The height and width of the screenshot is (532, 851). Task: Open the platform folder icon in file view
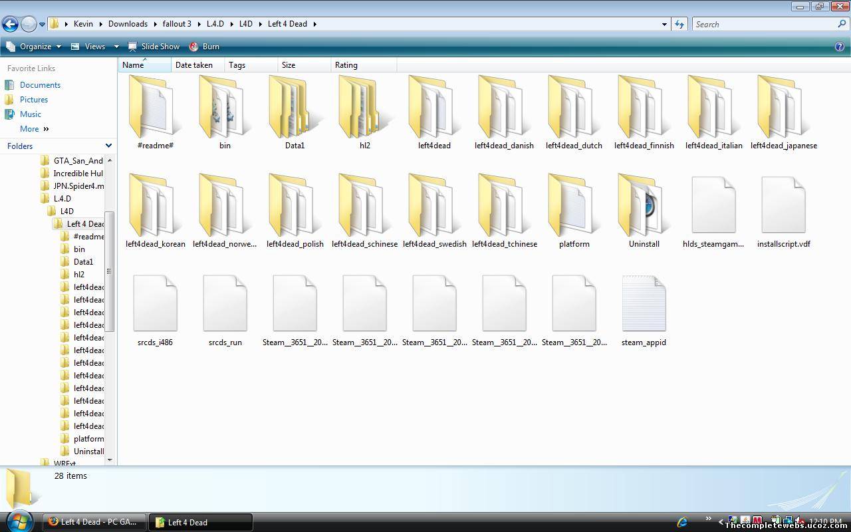(x=574, y=205)
